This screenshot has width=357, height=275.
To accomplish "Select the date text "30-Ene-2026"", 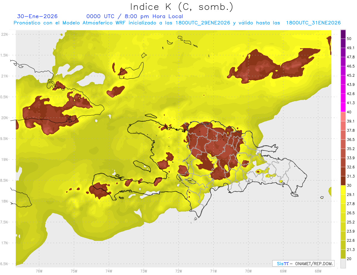I will [x=37, y=16].
